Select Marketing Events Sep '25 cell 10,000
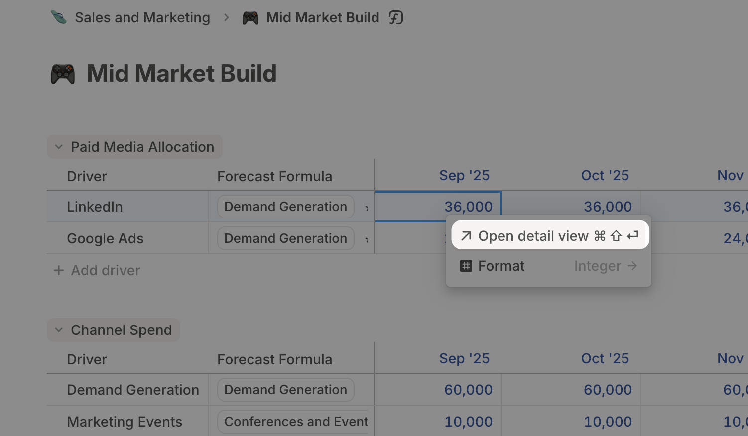Screen dimensions: 748x436 438,422
